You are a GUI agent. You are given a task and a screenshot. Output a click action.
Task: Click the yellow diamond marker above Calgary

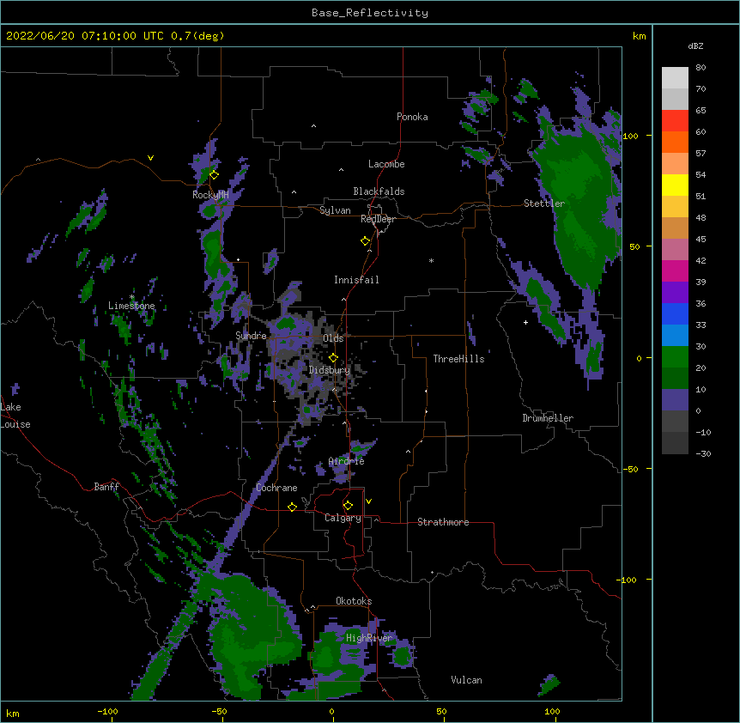pyautogui.click(x=348, y=506)
